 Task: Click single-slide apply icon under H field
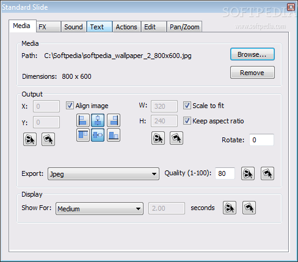coord(176,138)
